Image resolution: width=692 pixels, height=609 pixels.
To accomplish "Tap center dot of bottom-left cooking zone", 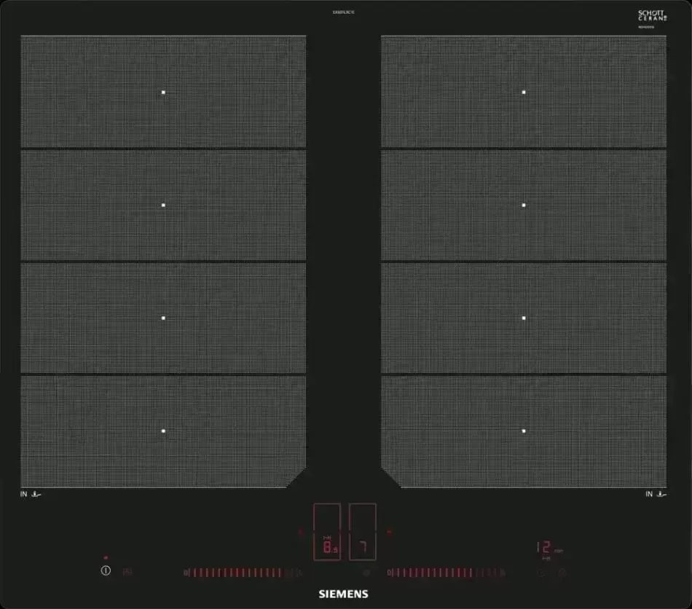I will click(164, 431).
